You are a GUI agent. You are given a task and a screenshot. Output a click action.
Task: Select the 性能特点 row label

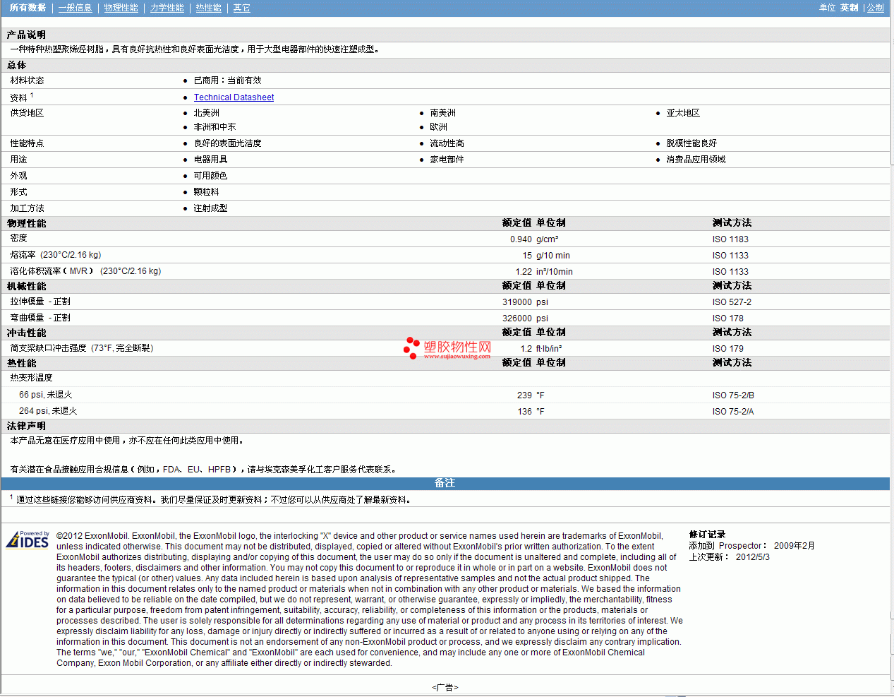pos(27,143)
